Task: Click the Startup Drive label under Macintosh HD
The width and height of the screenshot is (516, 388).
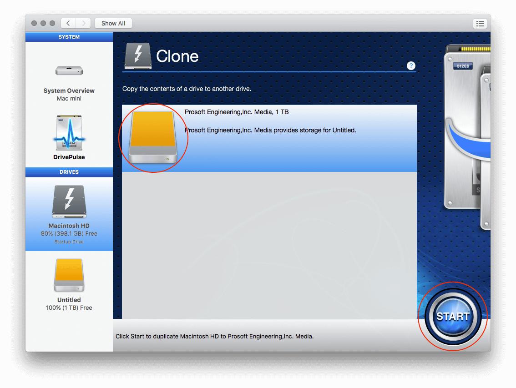Action: 69,242
